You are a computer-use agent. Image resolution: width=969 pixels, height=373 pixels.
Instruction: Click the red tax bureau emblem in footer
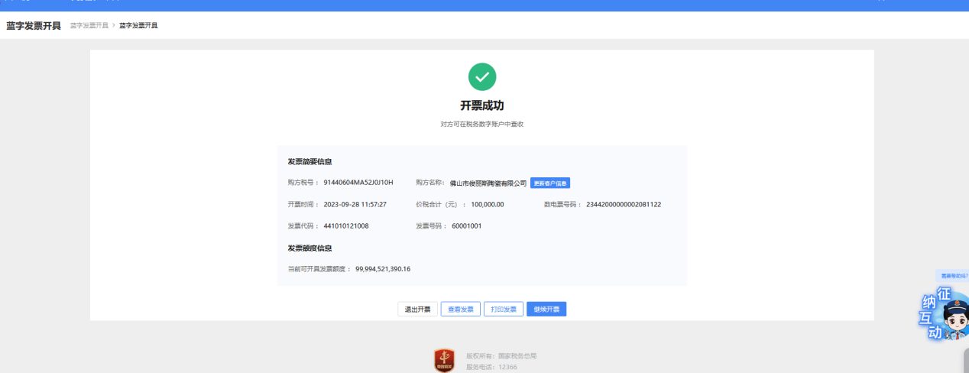pyautogui.click(x=444, y=360)
